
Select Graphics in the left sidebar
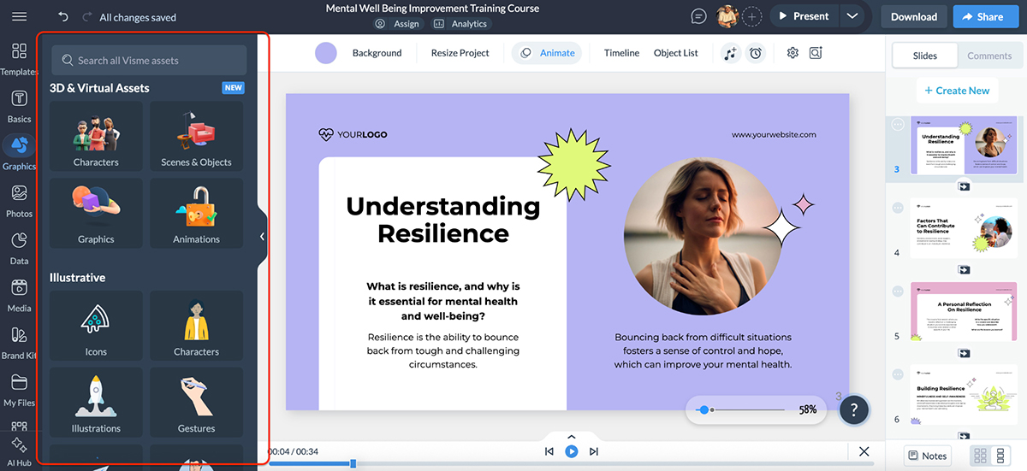click(19, 153)
